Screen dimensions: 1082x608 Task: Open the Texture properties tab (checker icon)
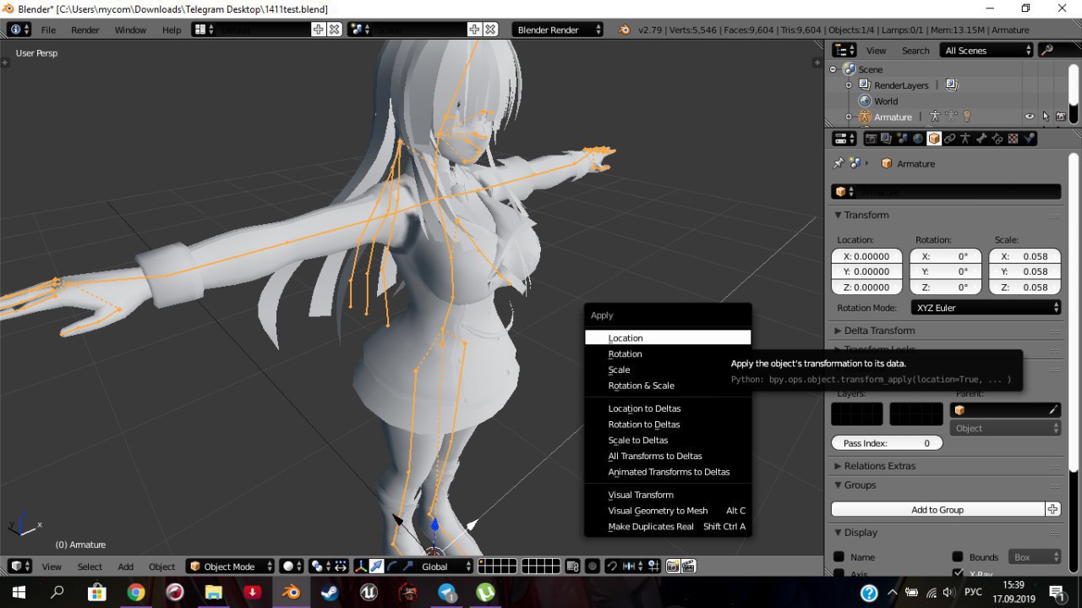pos(1014,138)
